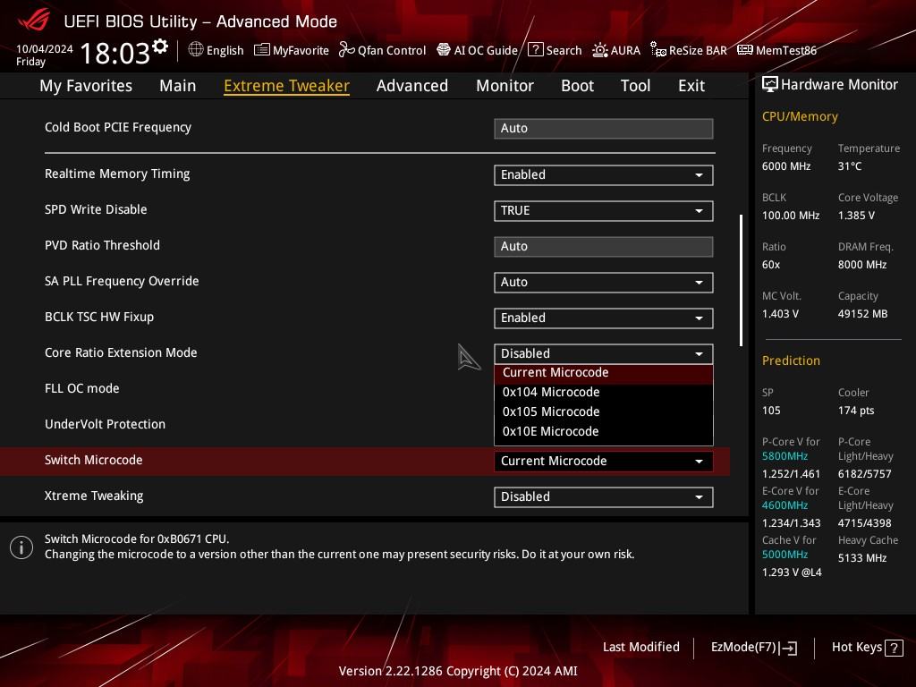Screen dimensions: 916x687
Task: Open SA PLL Frequency Override dropdown
Action: click(604, 283)
